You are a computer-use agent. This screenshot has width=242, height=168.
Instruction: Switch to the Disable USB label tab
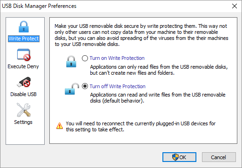23,94
